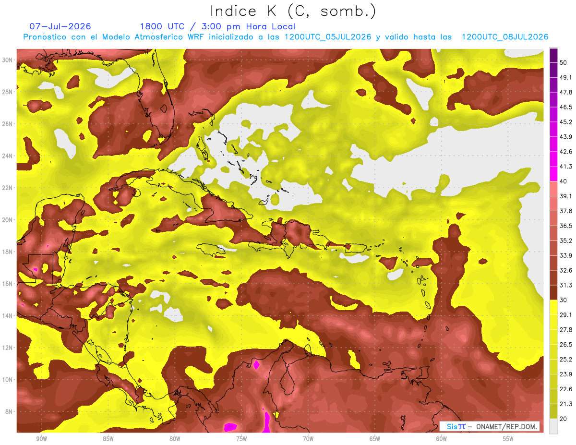Select the date text "07-Jul-2026"
Image resolution: width=576 pixels, height=445 pixels.
(x=60, y=26)
